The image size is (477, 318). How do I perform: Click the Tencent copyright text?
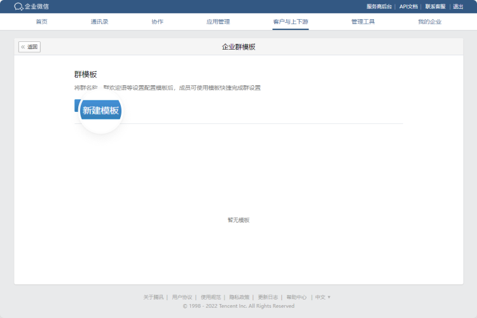click(238, 306)
